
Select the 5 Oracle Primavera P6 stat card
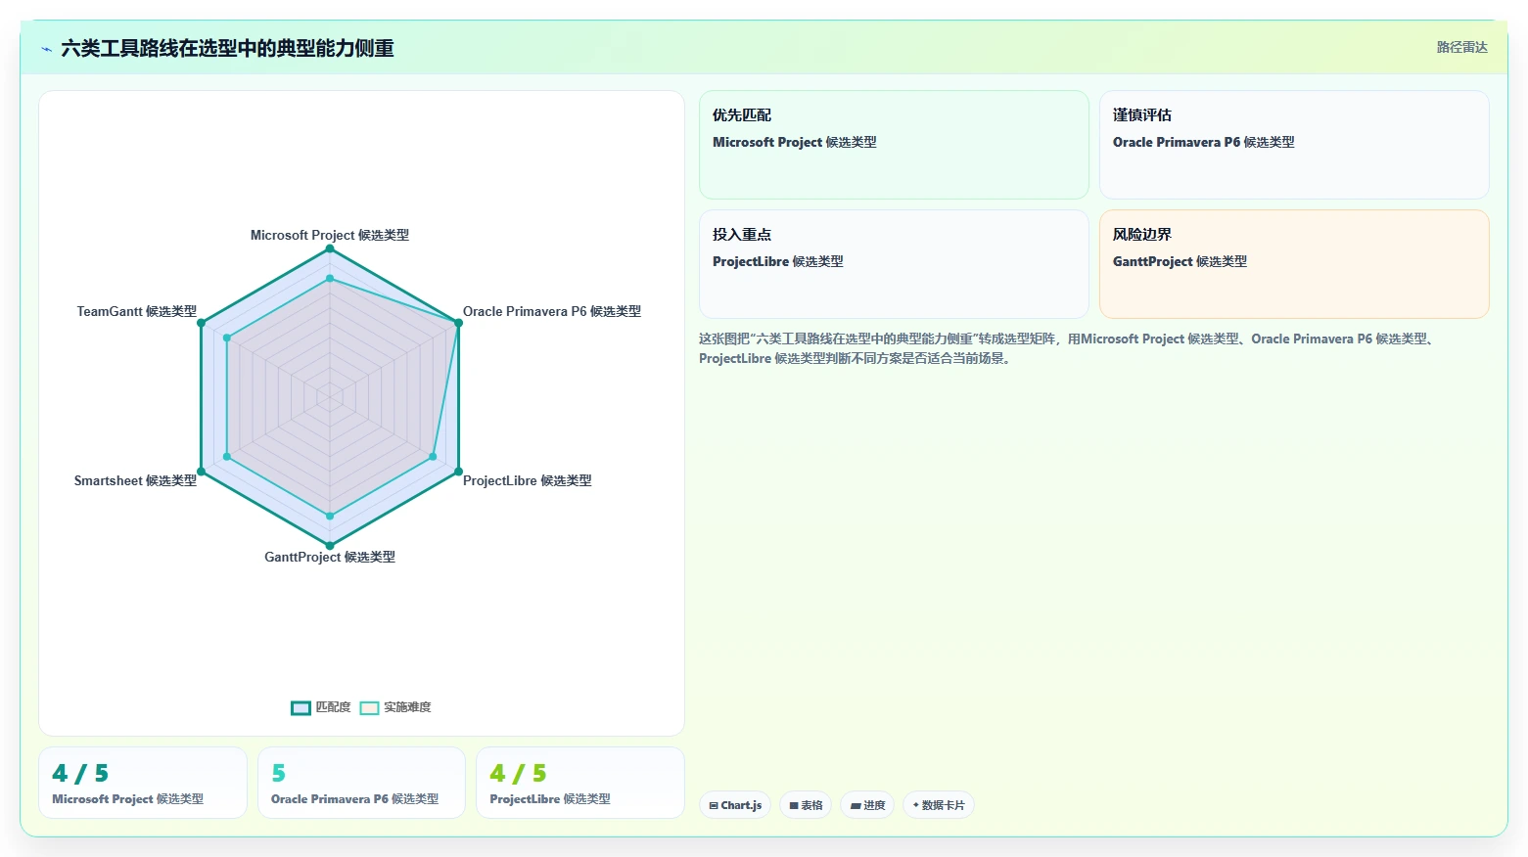(361, 783)
